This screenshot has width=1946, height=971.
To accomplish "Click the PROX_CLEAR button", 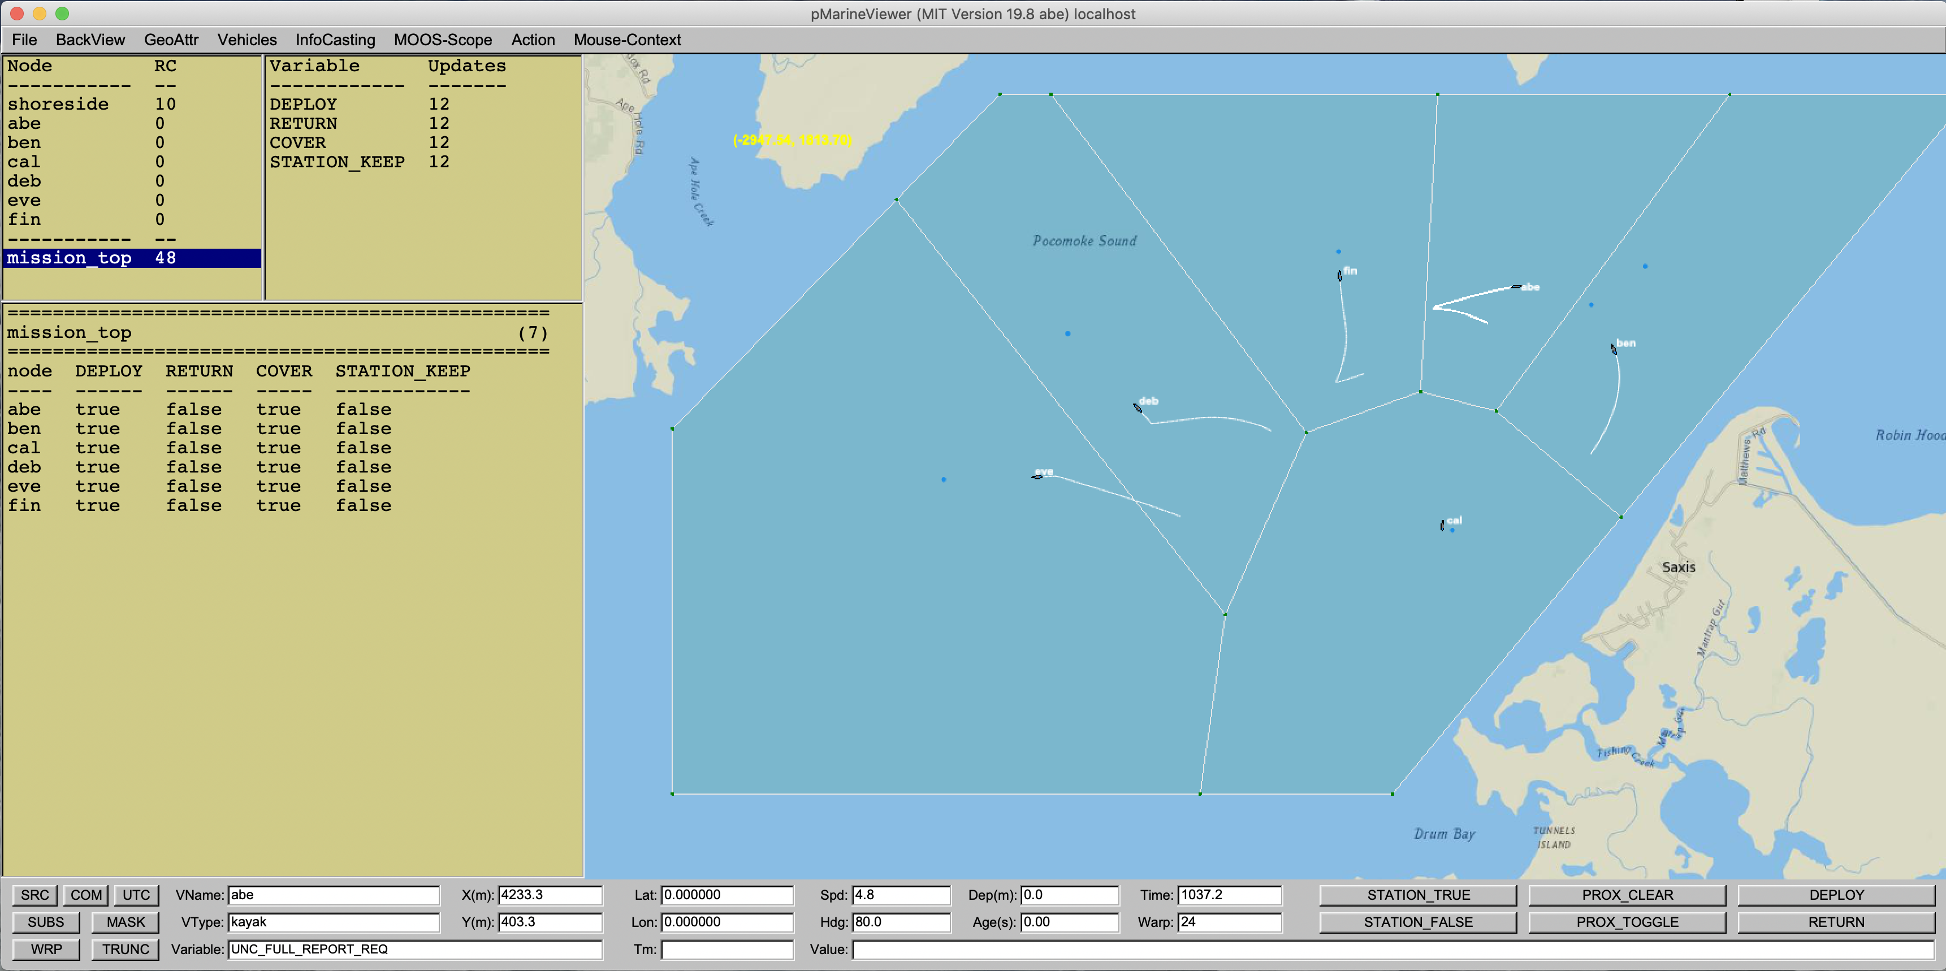I will (1627, 895).
